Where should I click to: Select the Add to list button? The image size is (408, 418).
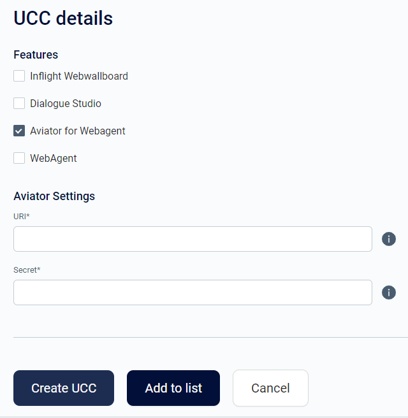pos(173,388)
